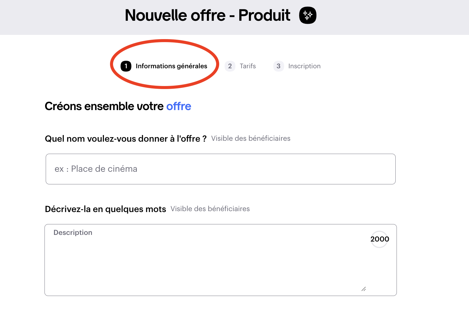Image resolution: width=469 pixels, height=311 pixels.
Task: Click the 'Décrivez-la en quelques mots' label
Action: tap(105, 209)
